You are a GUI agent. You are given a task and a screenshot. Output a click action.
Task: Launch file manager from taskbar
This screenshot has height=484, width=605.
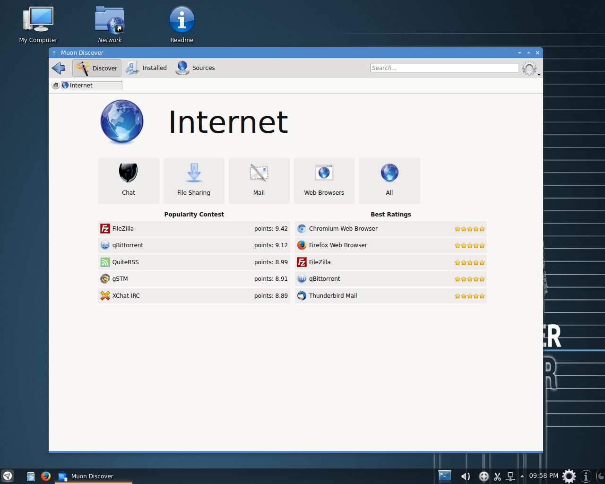coord(31,476)
